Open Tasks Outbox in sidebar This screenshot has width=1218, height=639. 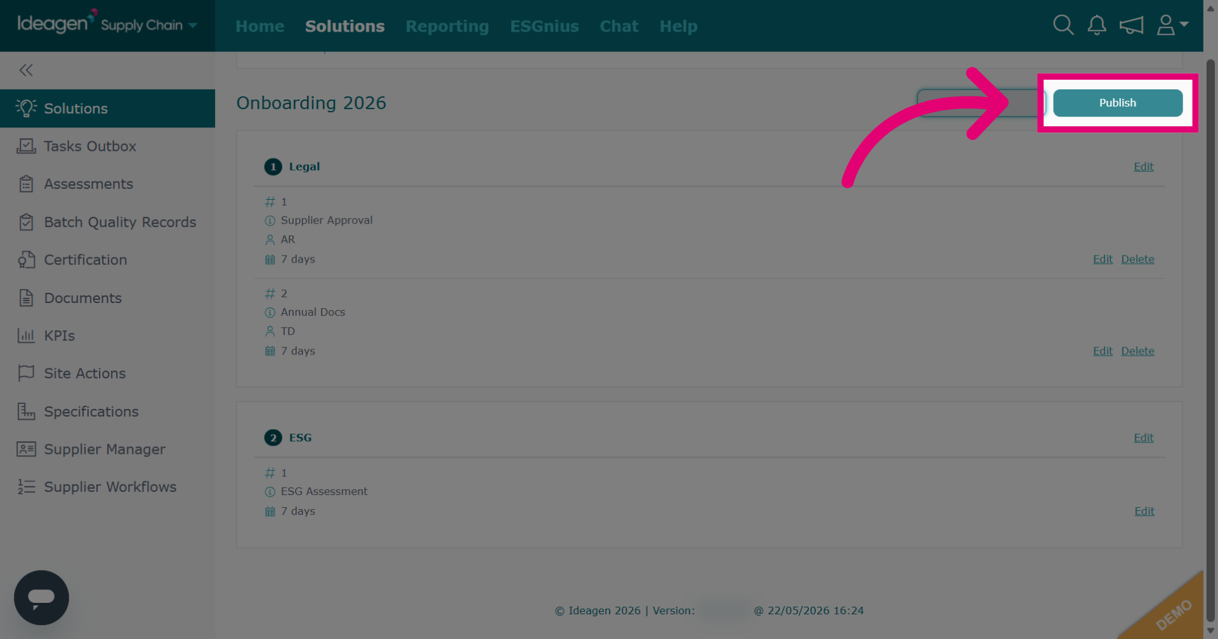coord(90,146)
